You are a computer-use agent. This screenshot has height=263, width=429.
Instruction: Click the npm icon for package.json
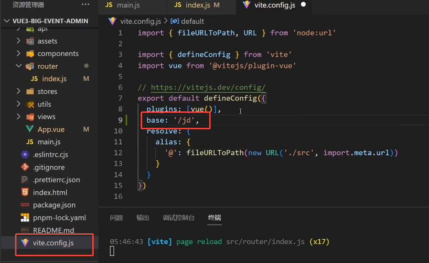[x=25, y=205]
